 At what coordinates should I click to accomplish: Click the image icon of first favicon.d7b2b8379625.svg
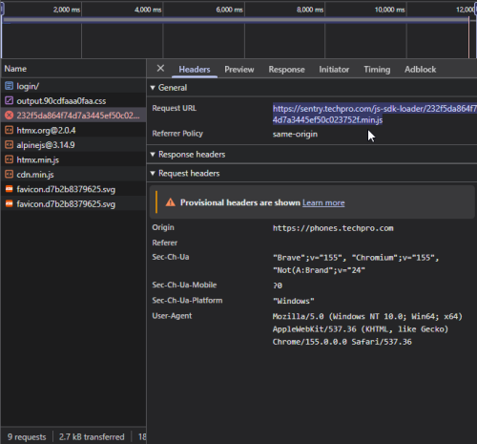coord(10,189)
